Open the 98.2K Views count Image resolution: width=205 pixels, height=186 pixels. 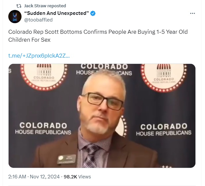click(x=77, y=177)
